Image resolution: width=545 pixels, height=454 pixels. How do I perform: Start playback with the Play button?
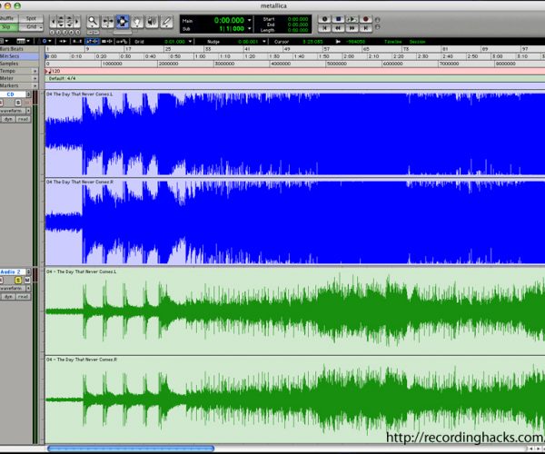[x=352, y=19]
